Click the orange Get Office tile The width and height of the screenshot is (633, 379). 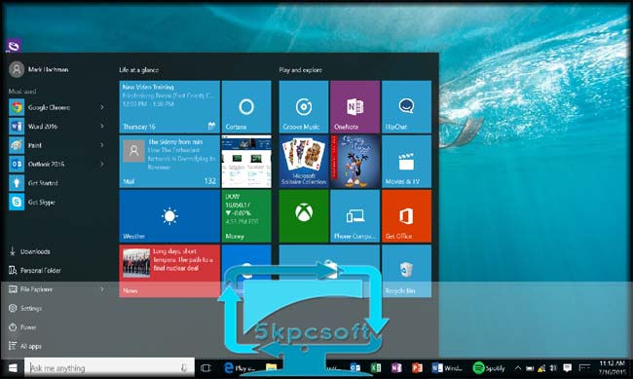(406, 216)
